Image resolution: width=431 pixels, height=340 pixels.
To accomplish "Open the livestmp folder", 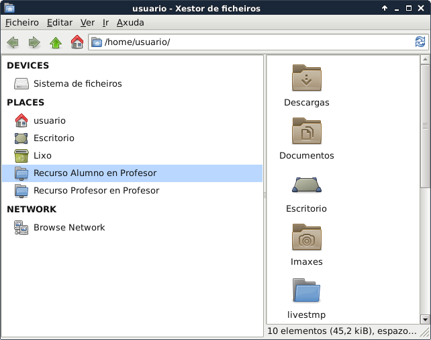I will pos(307,290).
